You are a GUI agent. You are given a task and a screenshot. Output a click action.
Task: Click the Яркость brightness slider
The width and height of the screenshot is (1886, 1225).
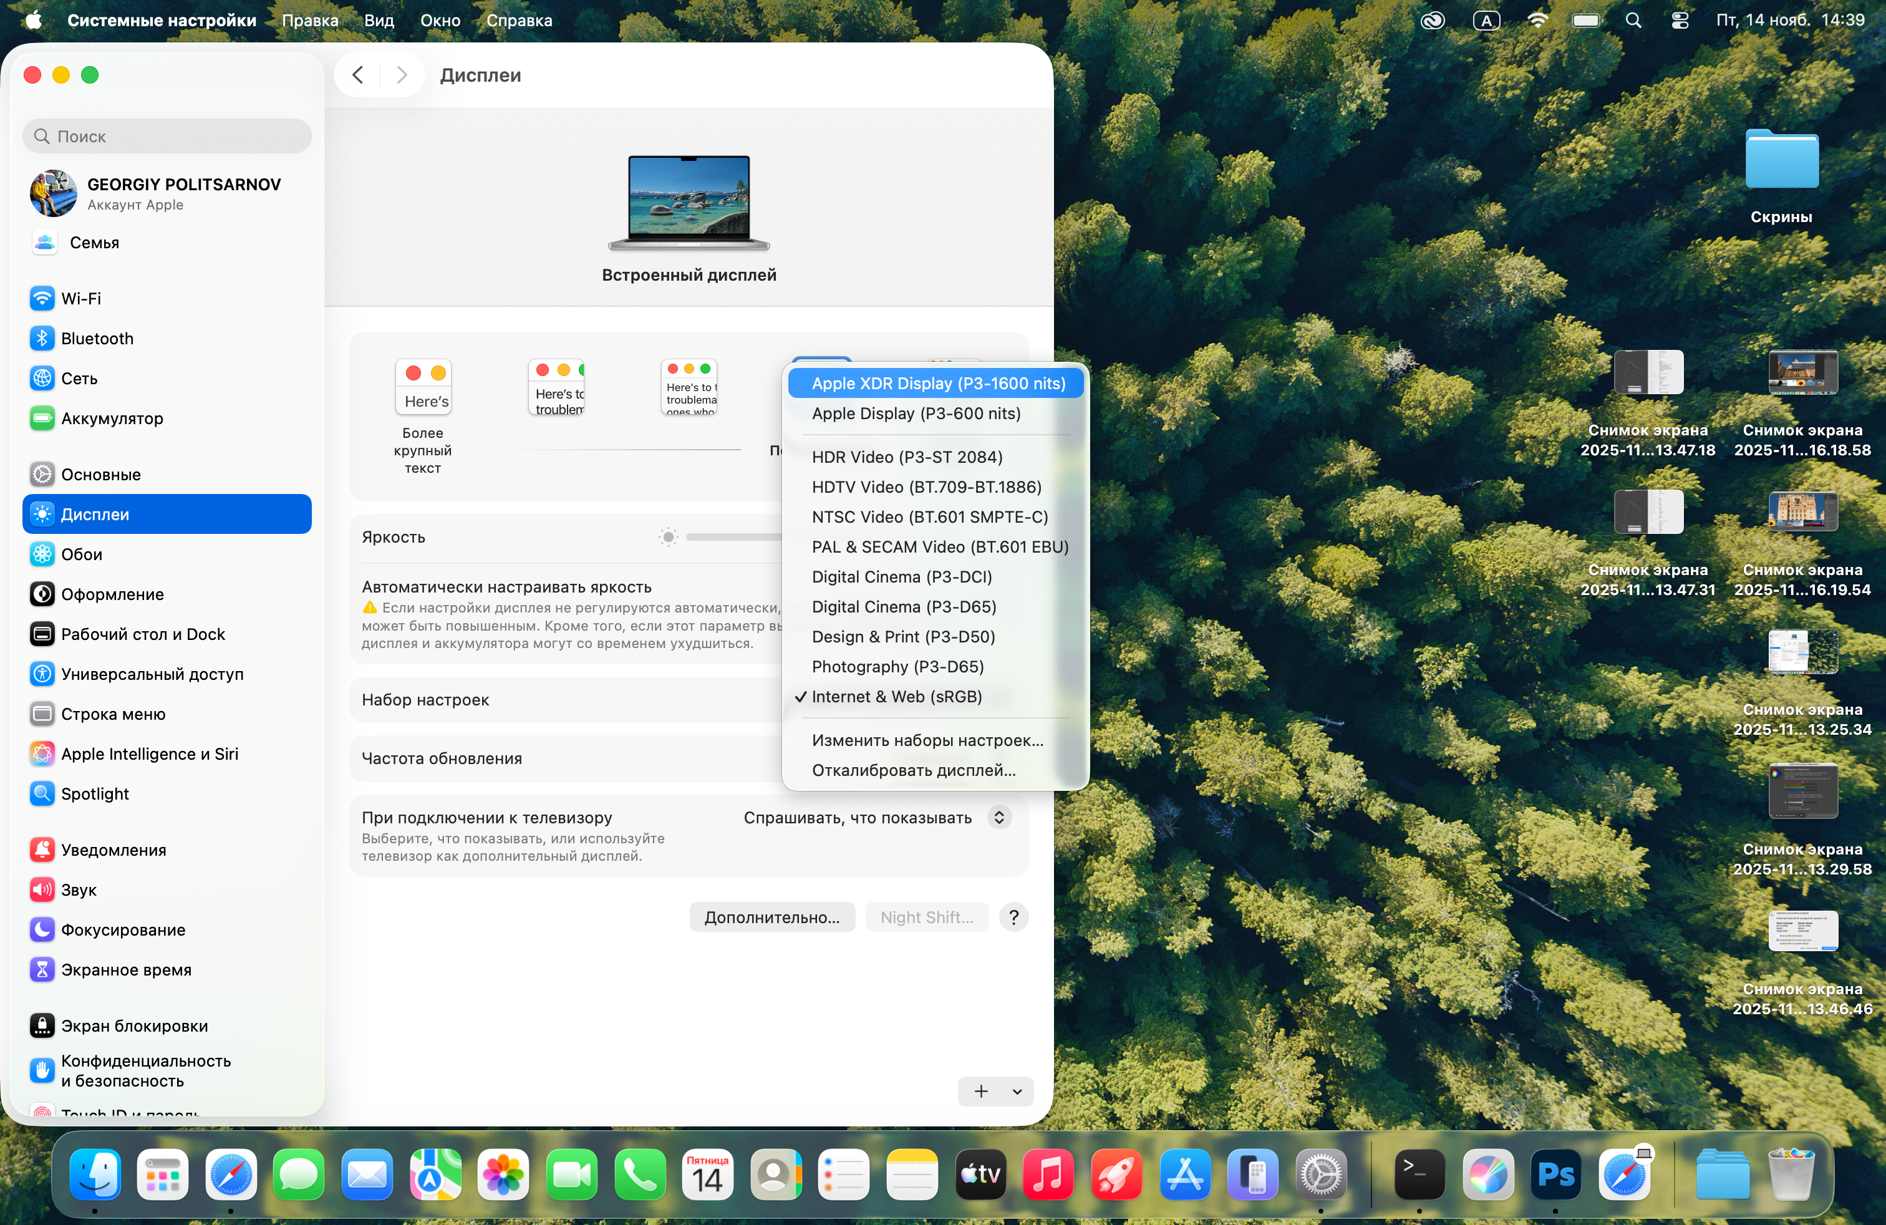click(x=733, y=537)
